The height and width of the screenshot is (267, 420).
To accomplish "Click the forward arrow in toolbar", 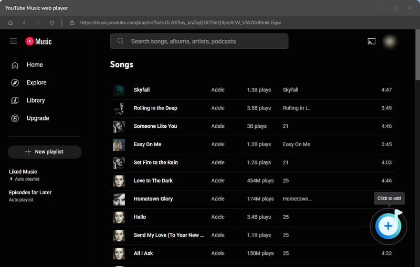I will (38, 23).
